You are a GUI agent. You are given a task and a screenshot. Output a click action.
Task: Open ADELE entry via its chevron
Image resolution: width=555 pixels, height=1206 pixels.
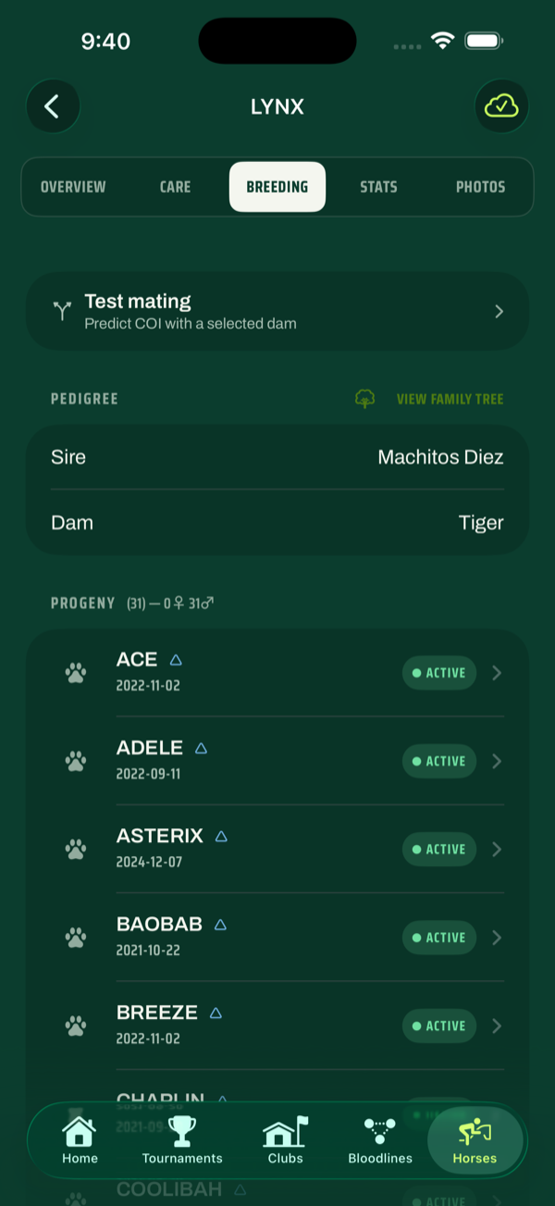497,761
